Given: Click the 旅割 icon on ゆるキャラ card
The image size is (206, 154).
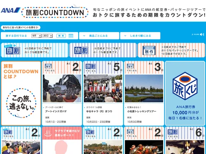Looking at the screenshot, I should pos(90,66).
